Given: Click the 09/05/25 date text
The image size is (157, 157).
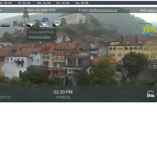Looking at the screenshot, I should pos(63,97).
